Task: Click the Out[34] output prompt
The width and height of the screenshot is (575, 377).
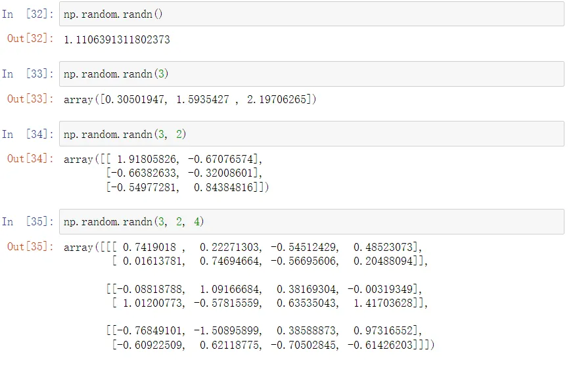Action: point(30,159)
